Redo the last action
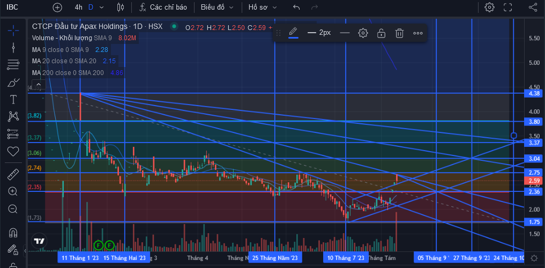The width and height of the screenshot is (545, 268). pyautogui.click(x=315, y=8)
